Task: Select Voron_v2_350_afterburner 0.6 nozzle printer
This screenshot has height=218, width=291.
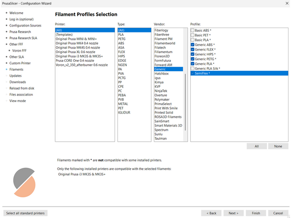Action: (x=85, y=65)
